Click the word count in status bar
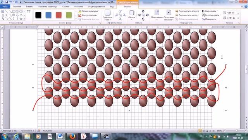The width and height of the screenshot is (248, 140). (27, 131)
